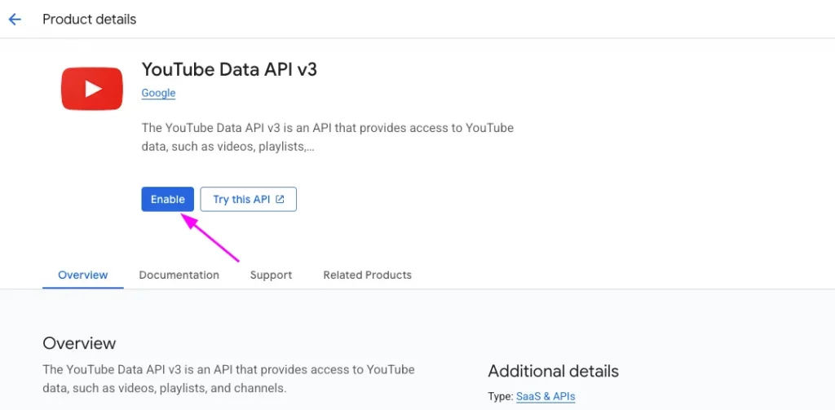Click the red YouTube logo
The width and height of the screenshot is (835, 410).
(92, 88)
